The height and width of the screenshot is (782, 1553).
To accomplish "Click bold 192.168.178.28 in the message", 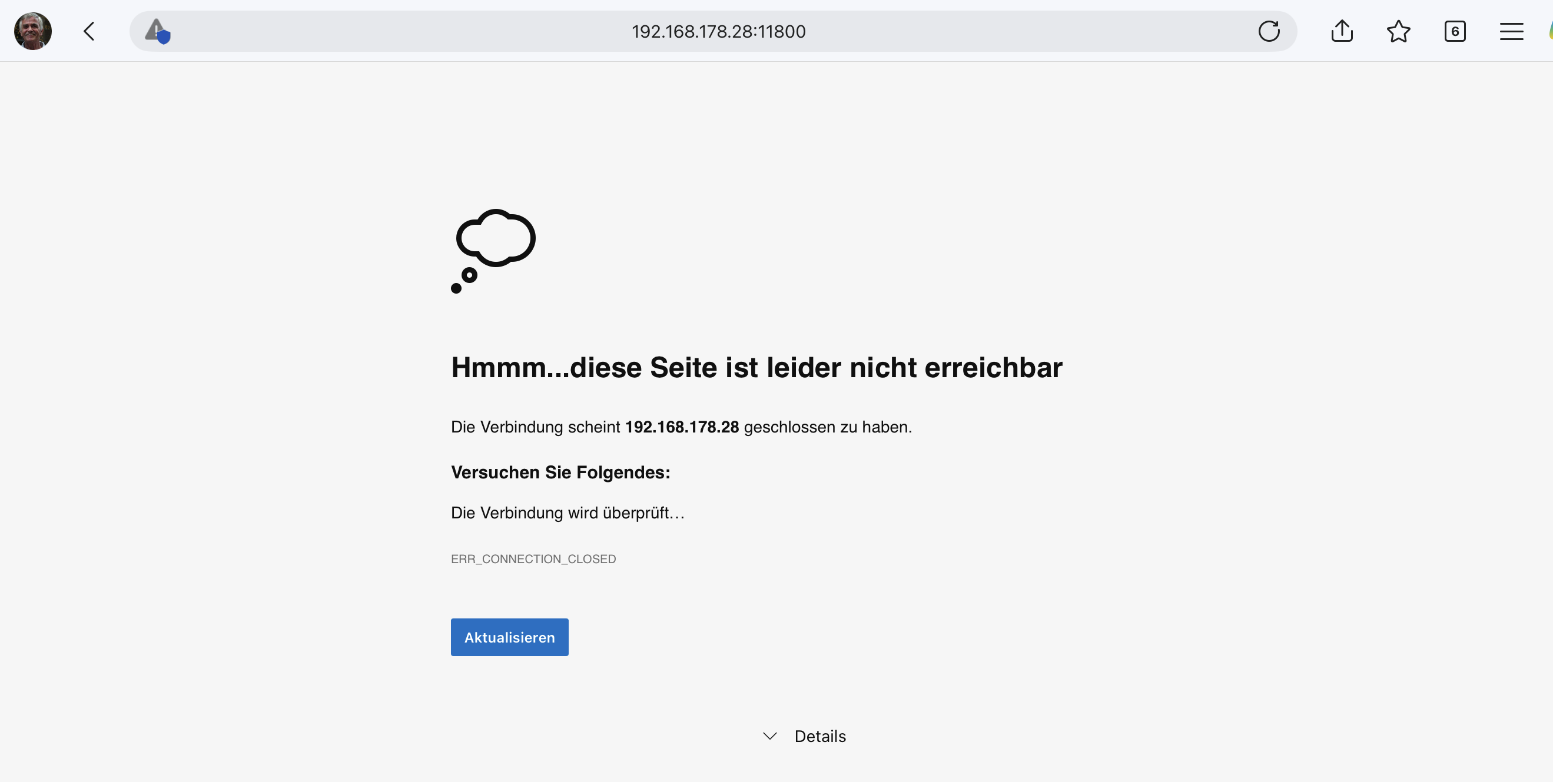I will point(681,427).
